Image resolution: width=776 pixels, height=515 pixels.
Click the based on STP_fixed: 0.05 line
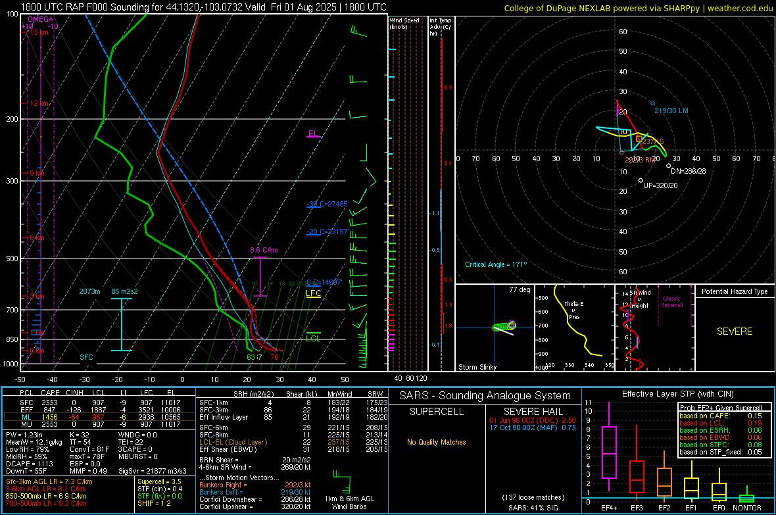click(721, 452)
